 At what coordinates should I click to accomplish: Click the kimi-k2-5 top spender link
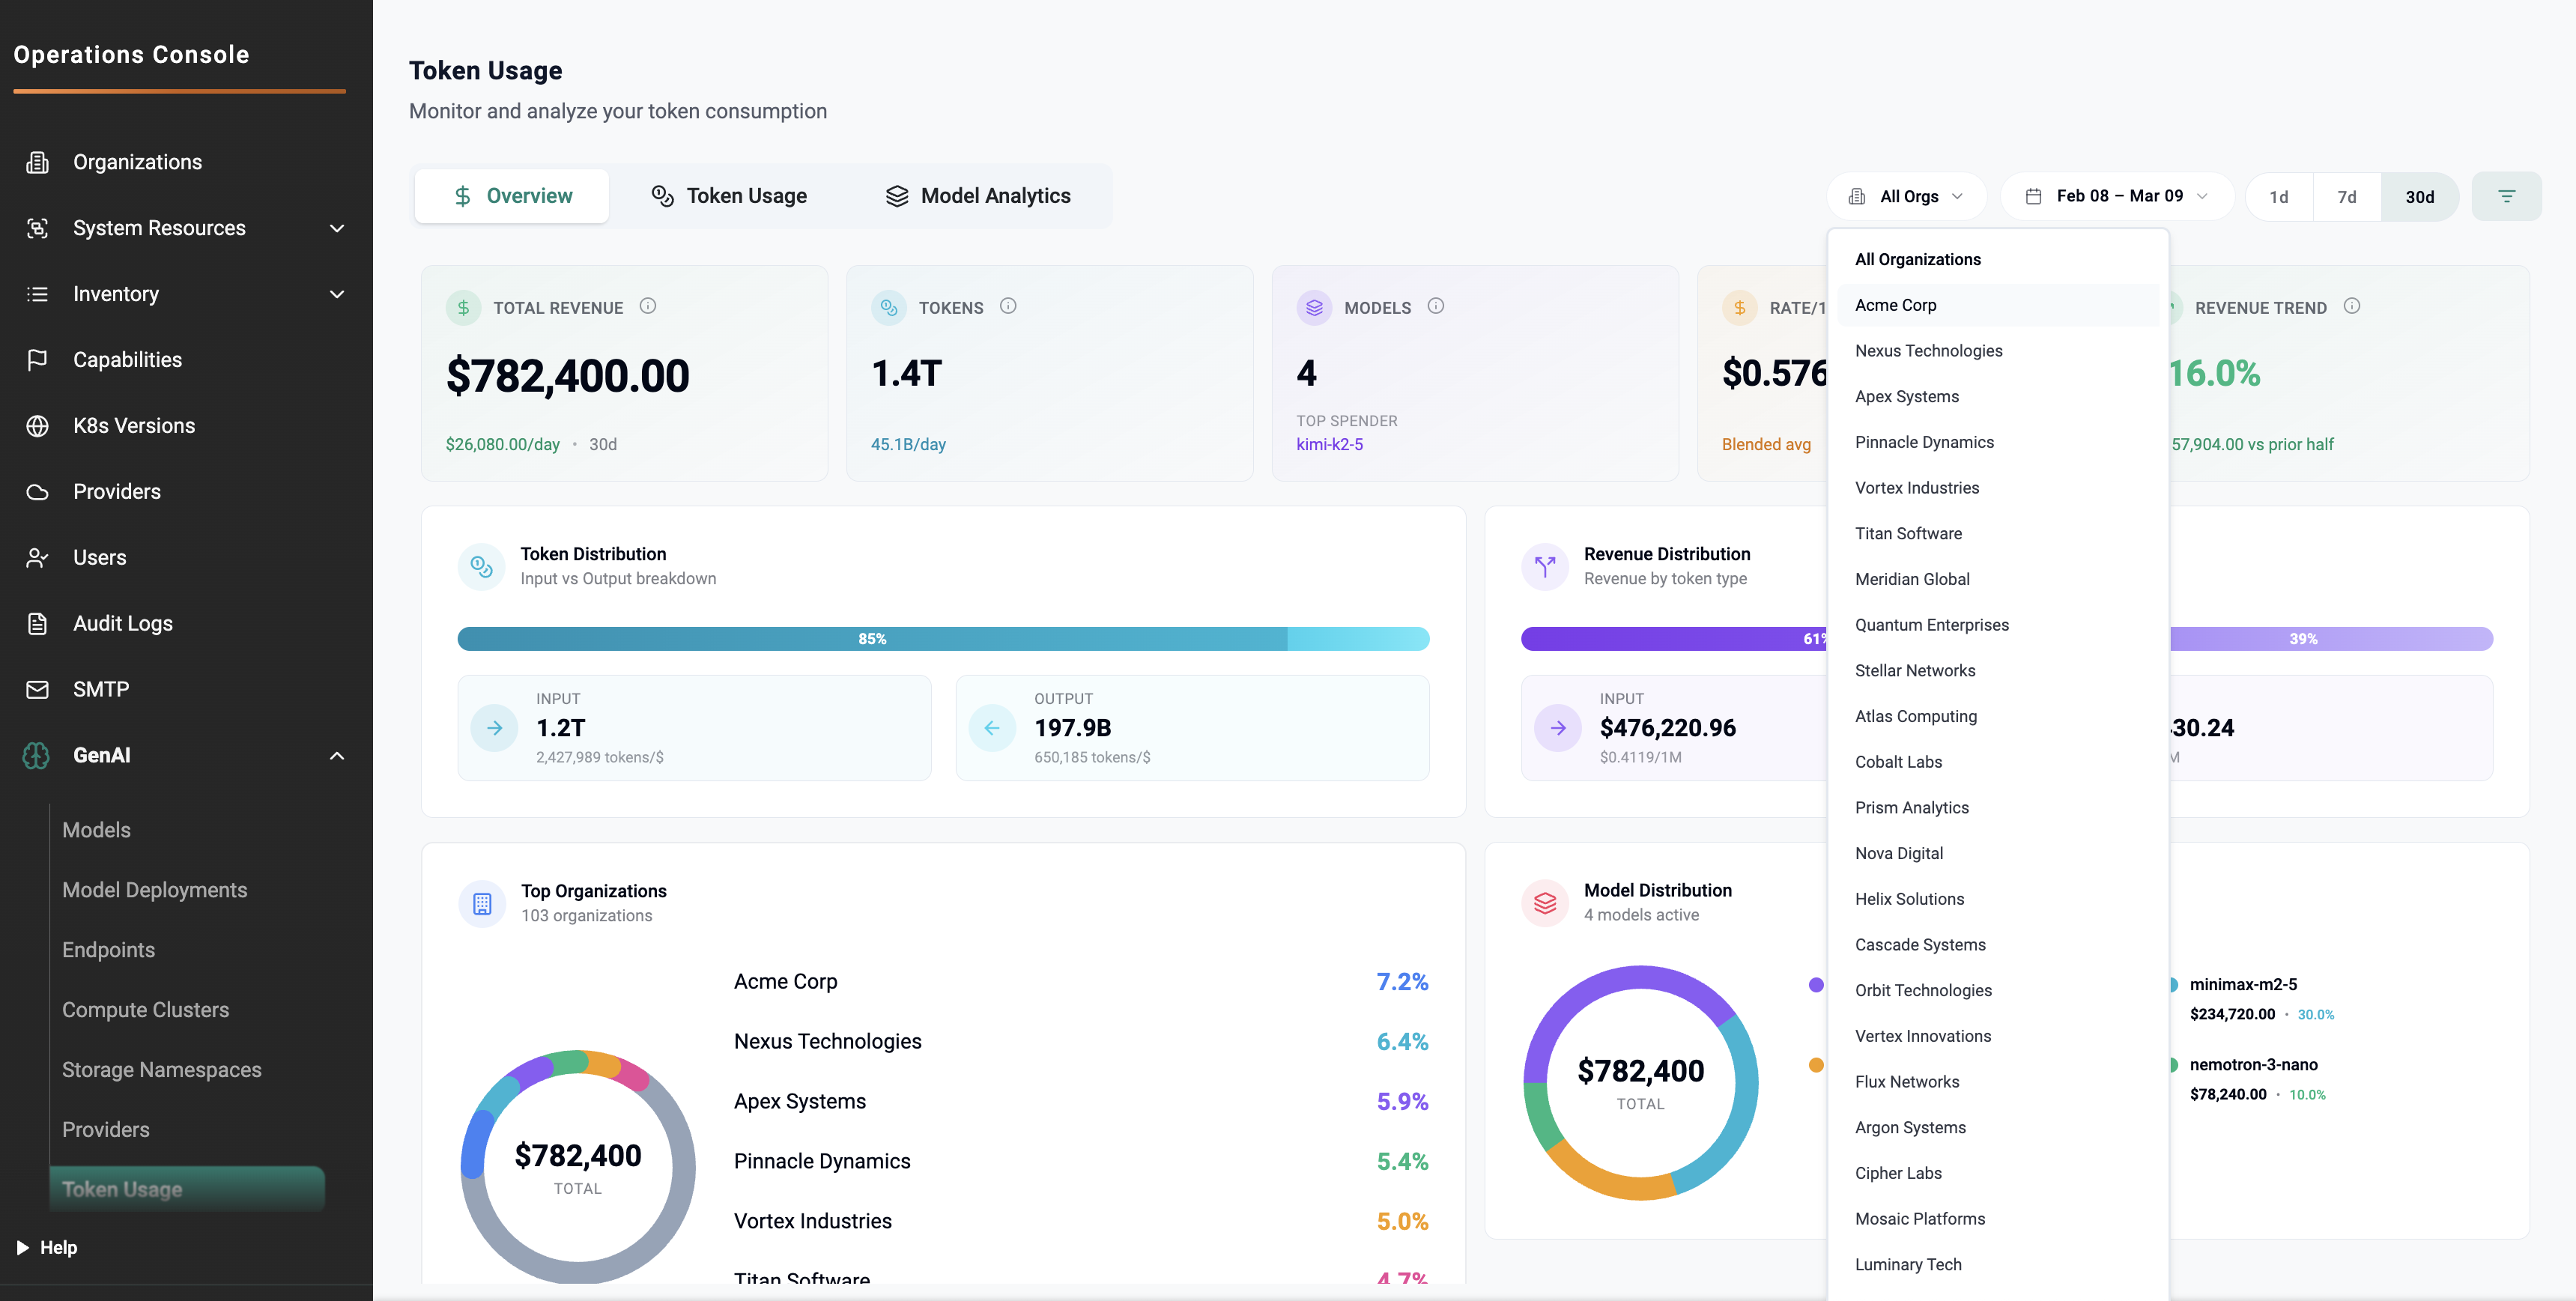coord(1329,444)
